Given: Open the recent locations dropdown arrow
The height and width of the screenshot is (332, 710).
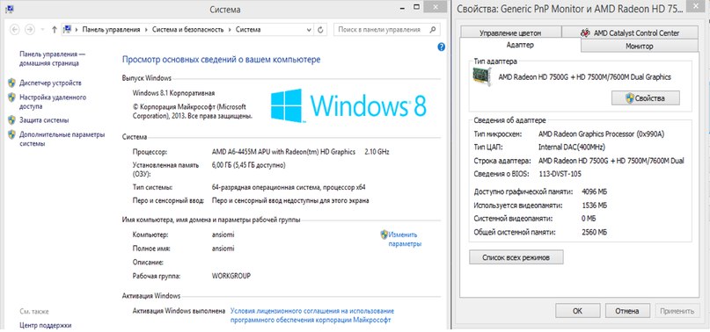Looking at the screenshot, I should [x=42, y=30].
